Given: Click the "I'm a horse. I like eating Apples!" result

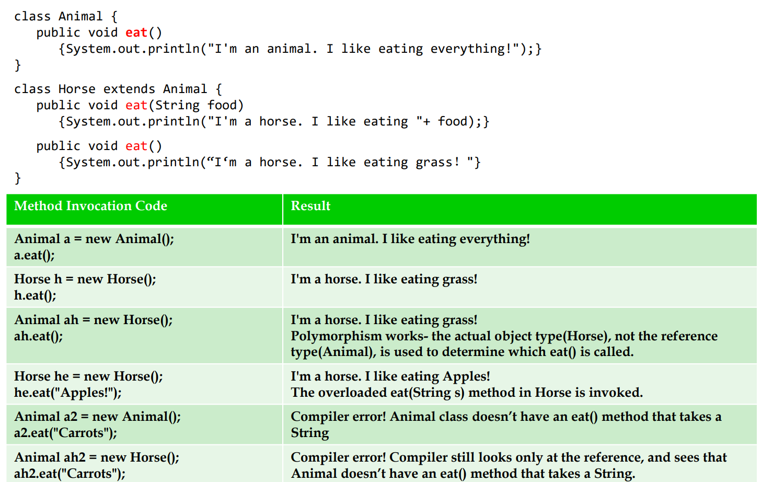Looking at the screenshot, I should (x=390, y=376).
